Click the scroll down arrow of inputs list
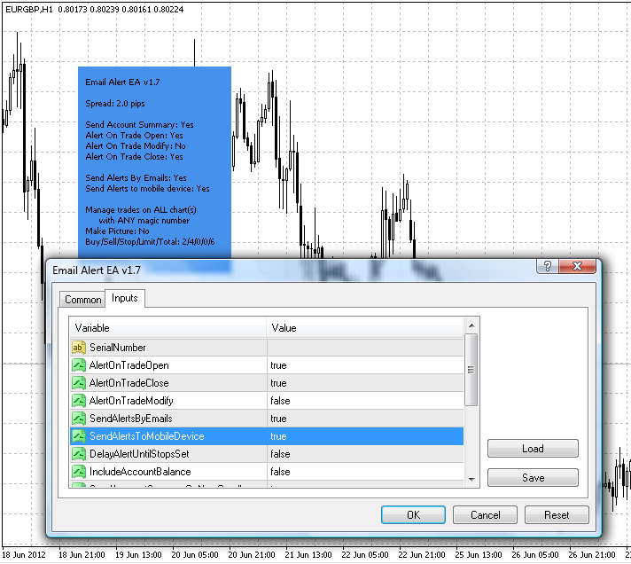 pyautogui.click(x=471, y=480)
